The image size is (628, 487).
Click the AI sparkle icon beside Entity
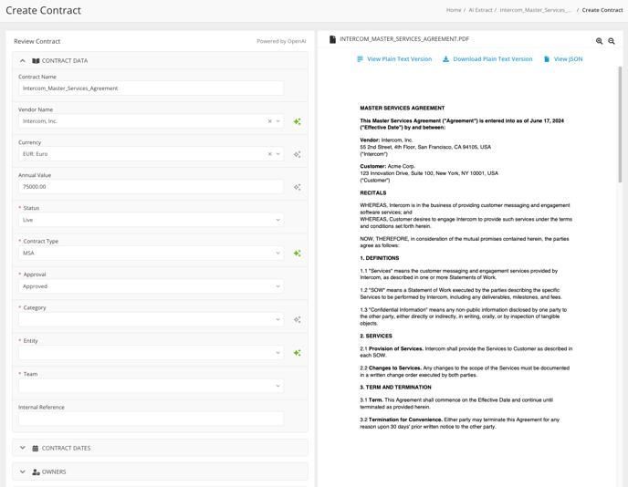[x=297, y=353]
